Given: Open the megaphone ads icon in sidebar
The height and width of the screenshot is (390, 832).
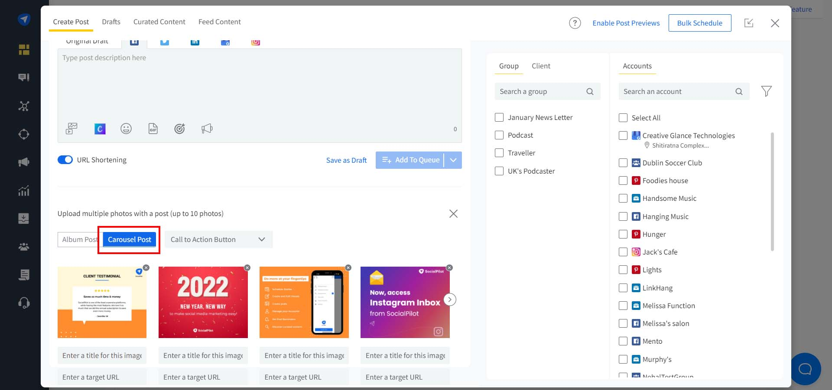Looking at the screenshot, I should (x=24, y=162).
